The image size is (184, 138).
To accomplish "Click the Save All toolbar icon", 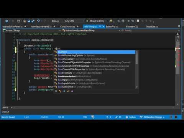I will [x=33, y=21].
